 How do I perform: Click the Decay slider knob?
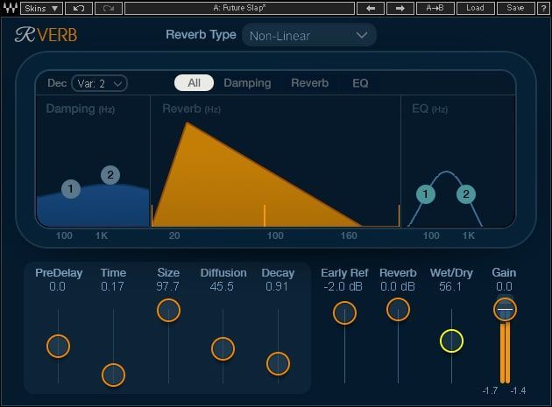pyautogui.click(x=278, y=364)
